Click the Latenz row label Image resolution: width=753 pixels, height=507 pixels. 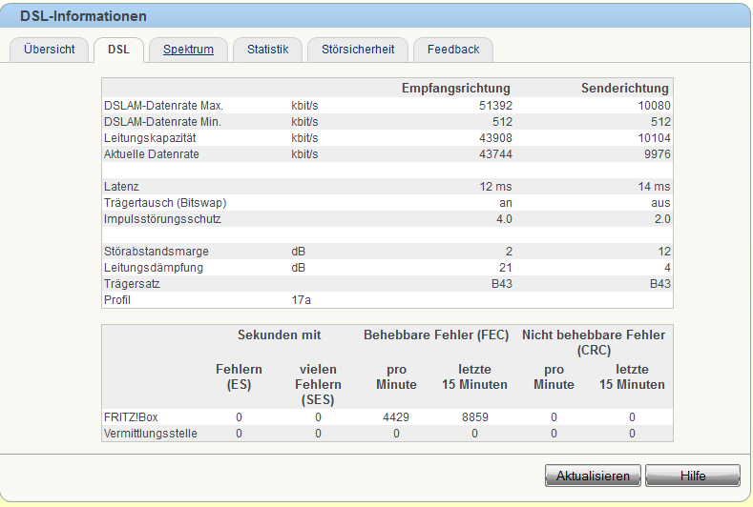click(121, 187)
